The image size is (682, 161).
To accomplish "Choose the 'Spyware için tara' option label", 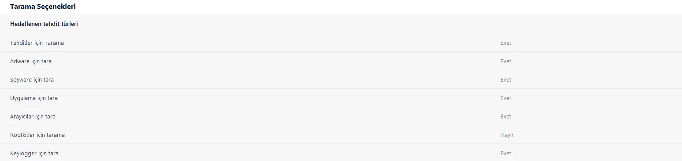I will pos(32,79).
